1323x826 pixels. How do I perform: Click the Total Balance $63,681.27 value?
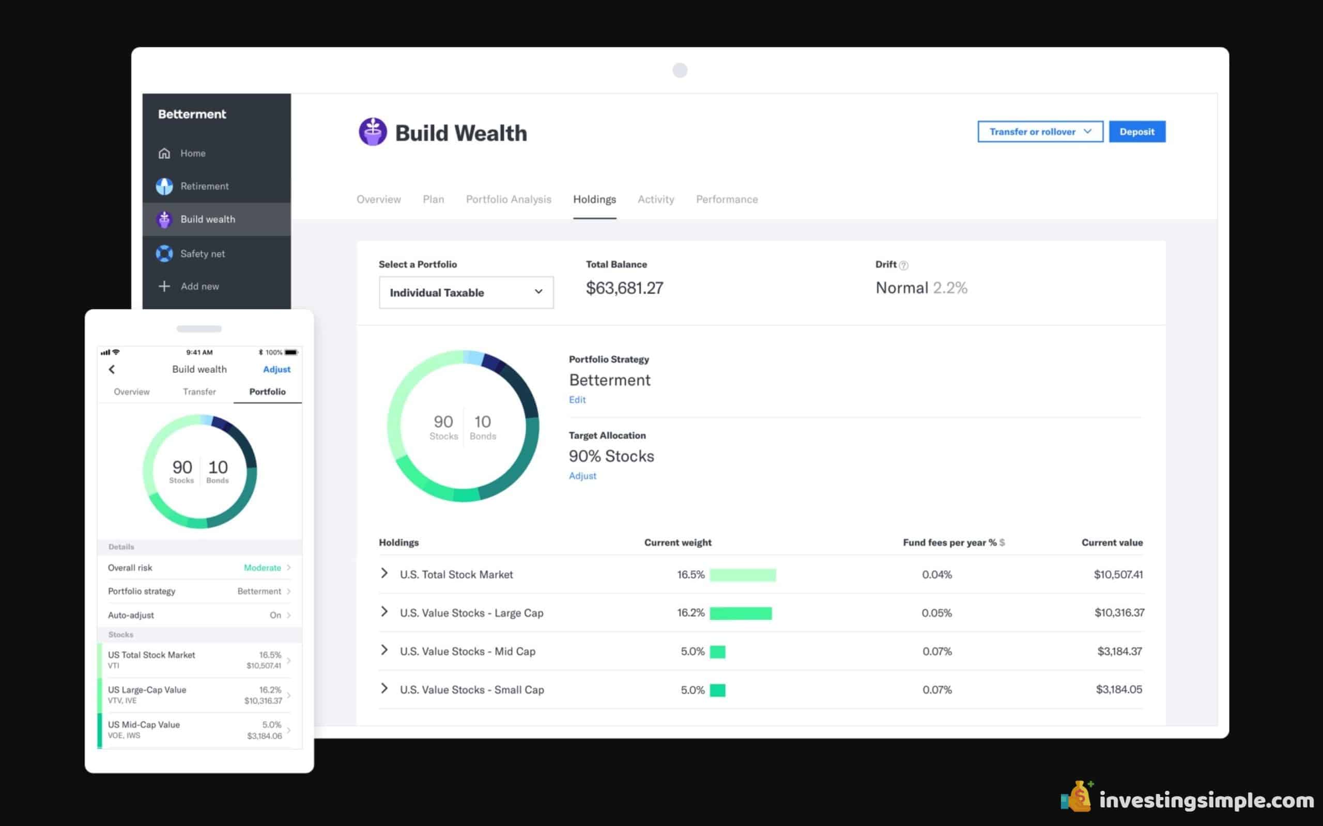point(625,288)
